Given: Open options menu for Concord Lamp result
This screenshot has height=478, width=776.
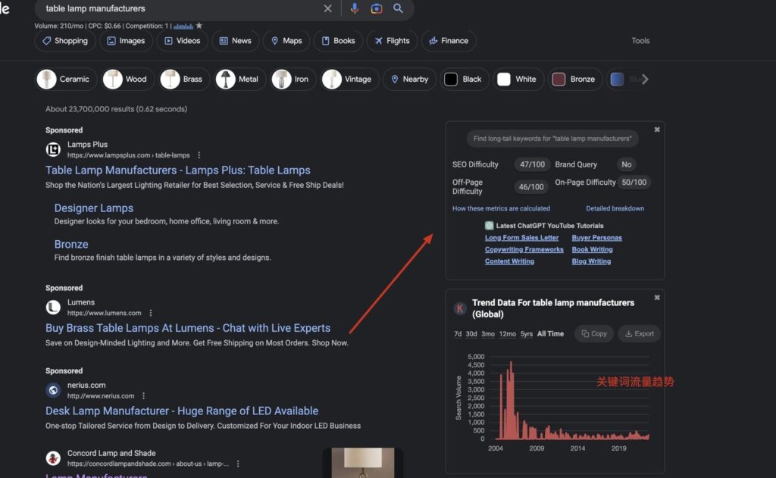Looking at the screenshot, I should tap(238, 464).
